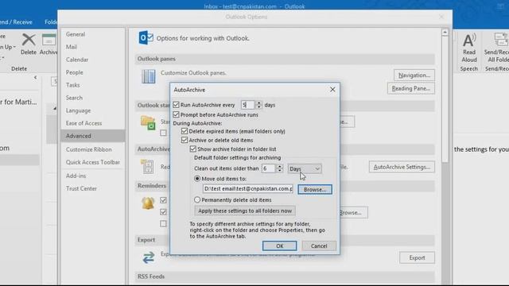Click Export button in Outlook Options
This screenshot has width=509, height=286.
click(417, 257)
